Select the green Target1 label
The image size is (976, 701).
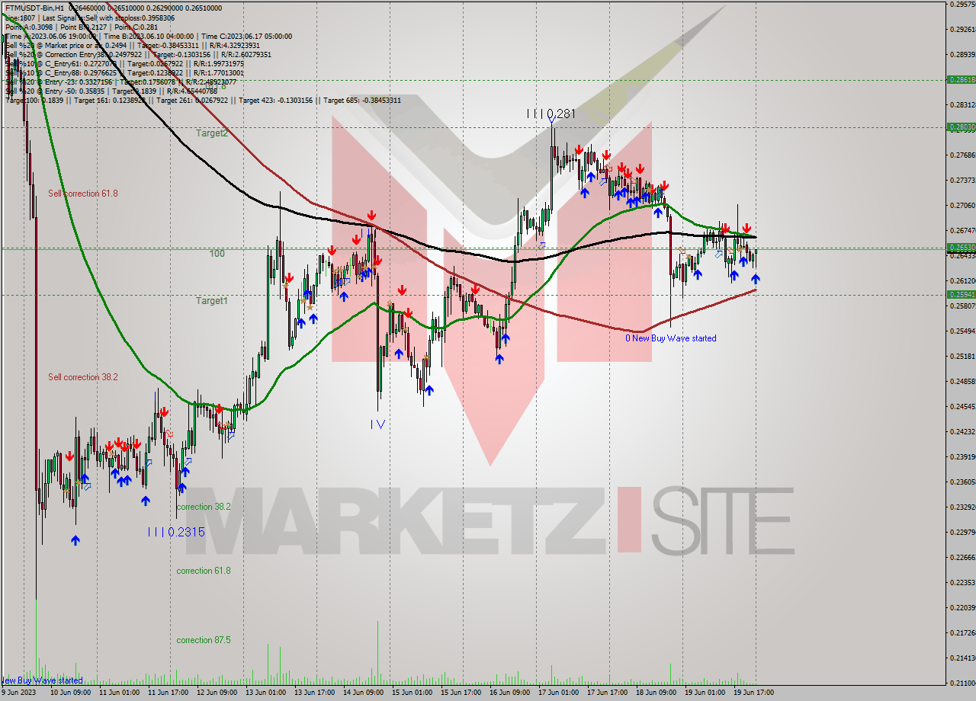tap(211, 301)
